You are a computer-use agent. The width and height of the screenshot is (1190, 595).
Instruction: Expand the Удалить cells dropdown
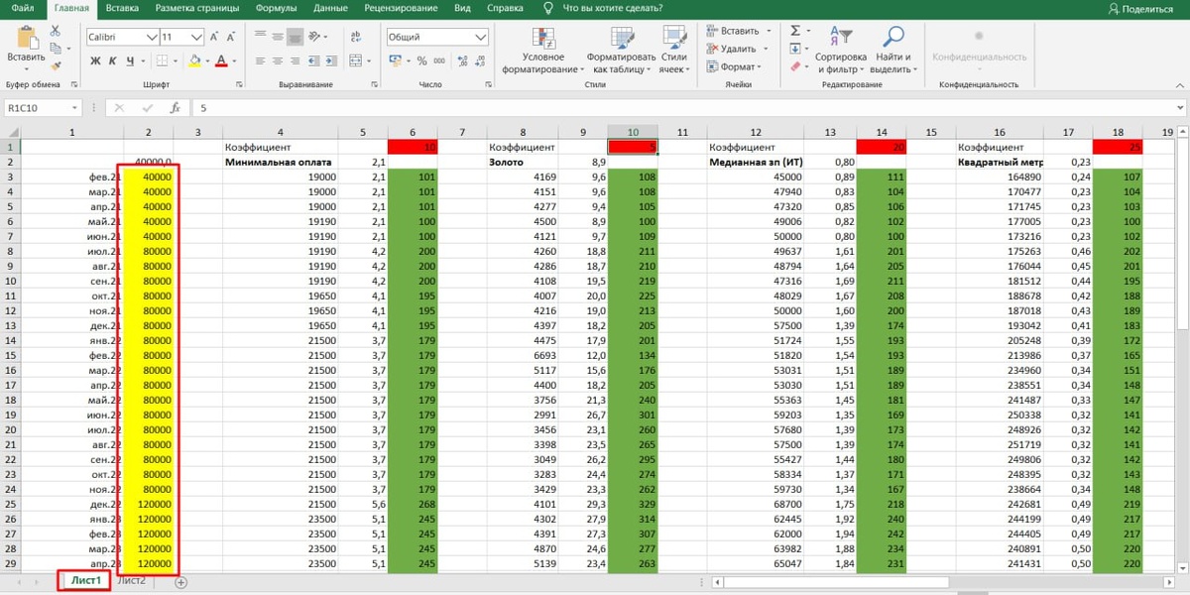[x=766, y=49]
